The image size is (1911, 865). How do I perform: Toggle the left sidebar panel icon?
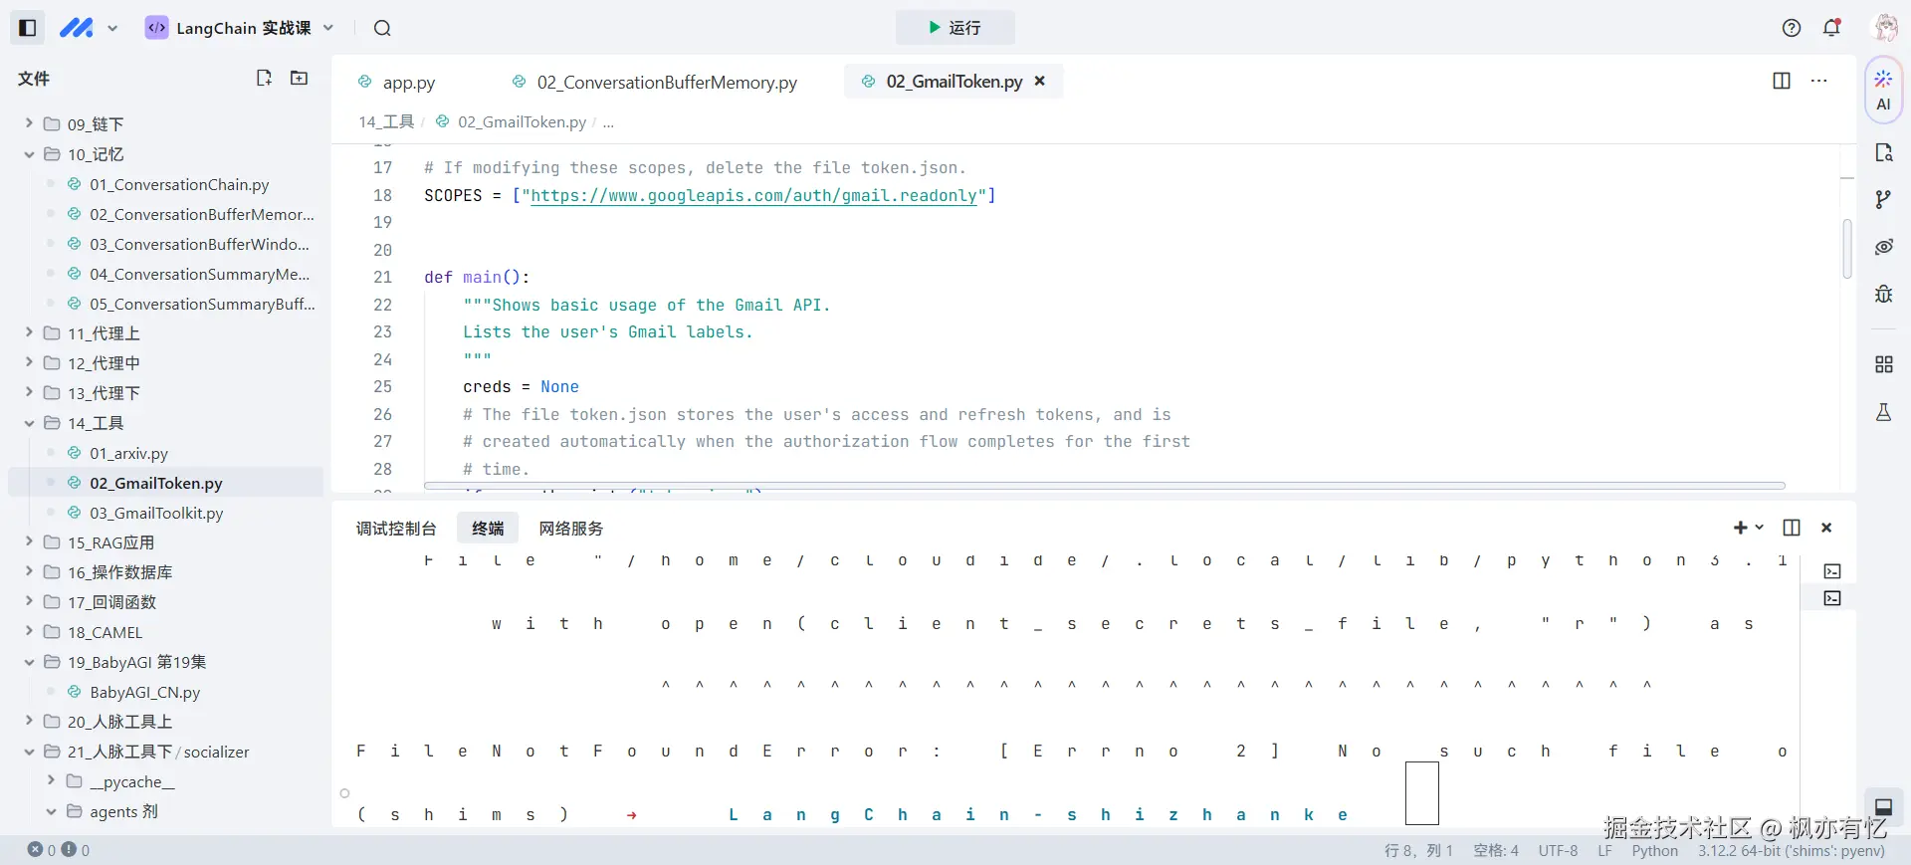coord(28,28)
